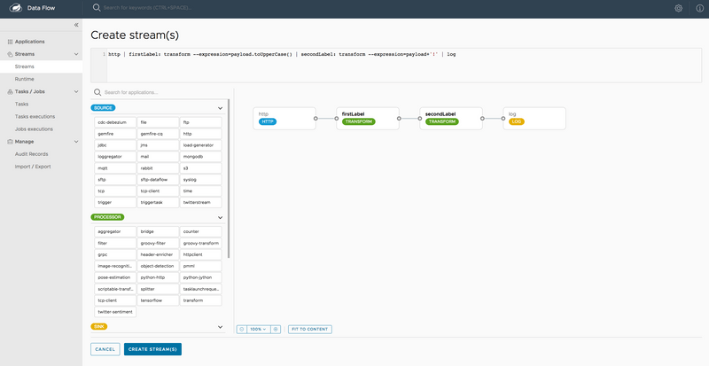The image size is (709, 366).
Task: Select the firstLabel transform node
Action: pyautogui.click(x=367, y=119)
